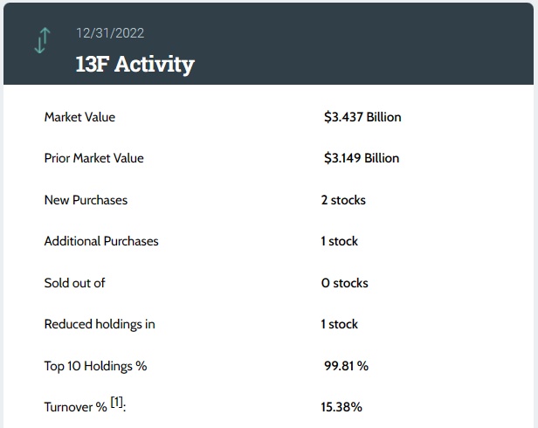The height and width of the screenshot is (428, 538).
Task: Select the Top 10 Holdings % label
Action: pos(95,366)
